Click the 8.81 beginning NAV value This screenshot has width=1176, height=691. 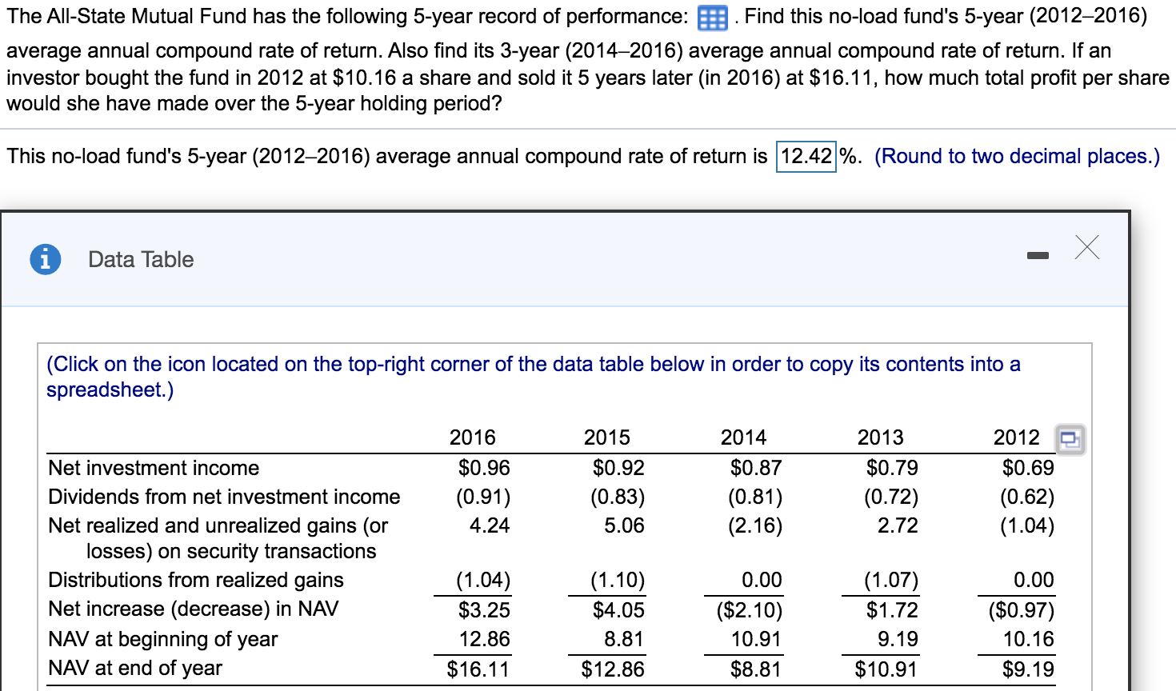(x=625, y=639)
